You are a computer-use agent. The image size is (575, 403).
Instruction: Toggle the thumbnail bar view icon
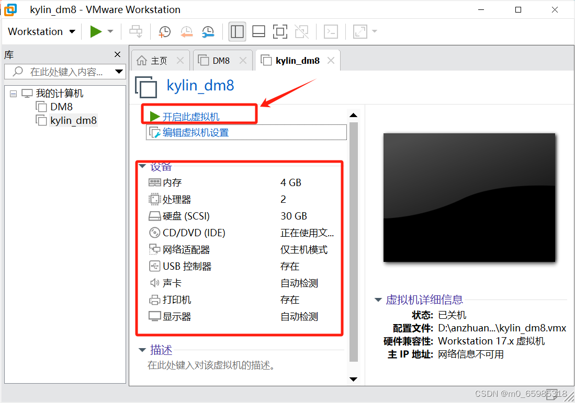(258, 31)
